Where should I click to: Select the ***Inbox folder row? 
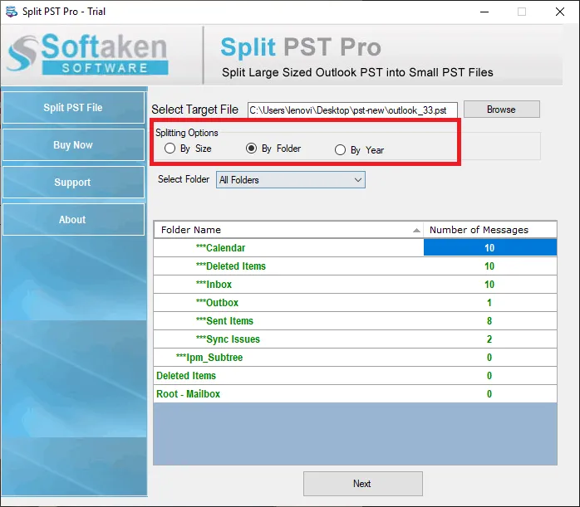point(355,285)
